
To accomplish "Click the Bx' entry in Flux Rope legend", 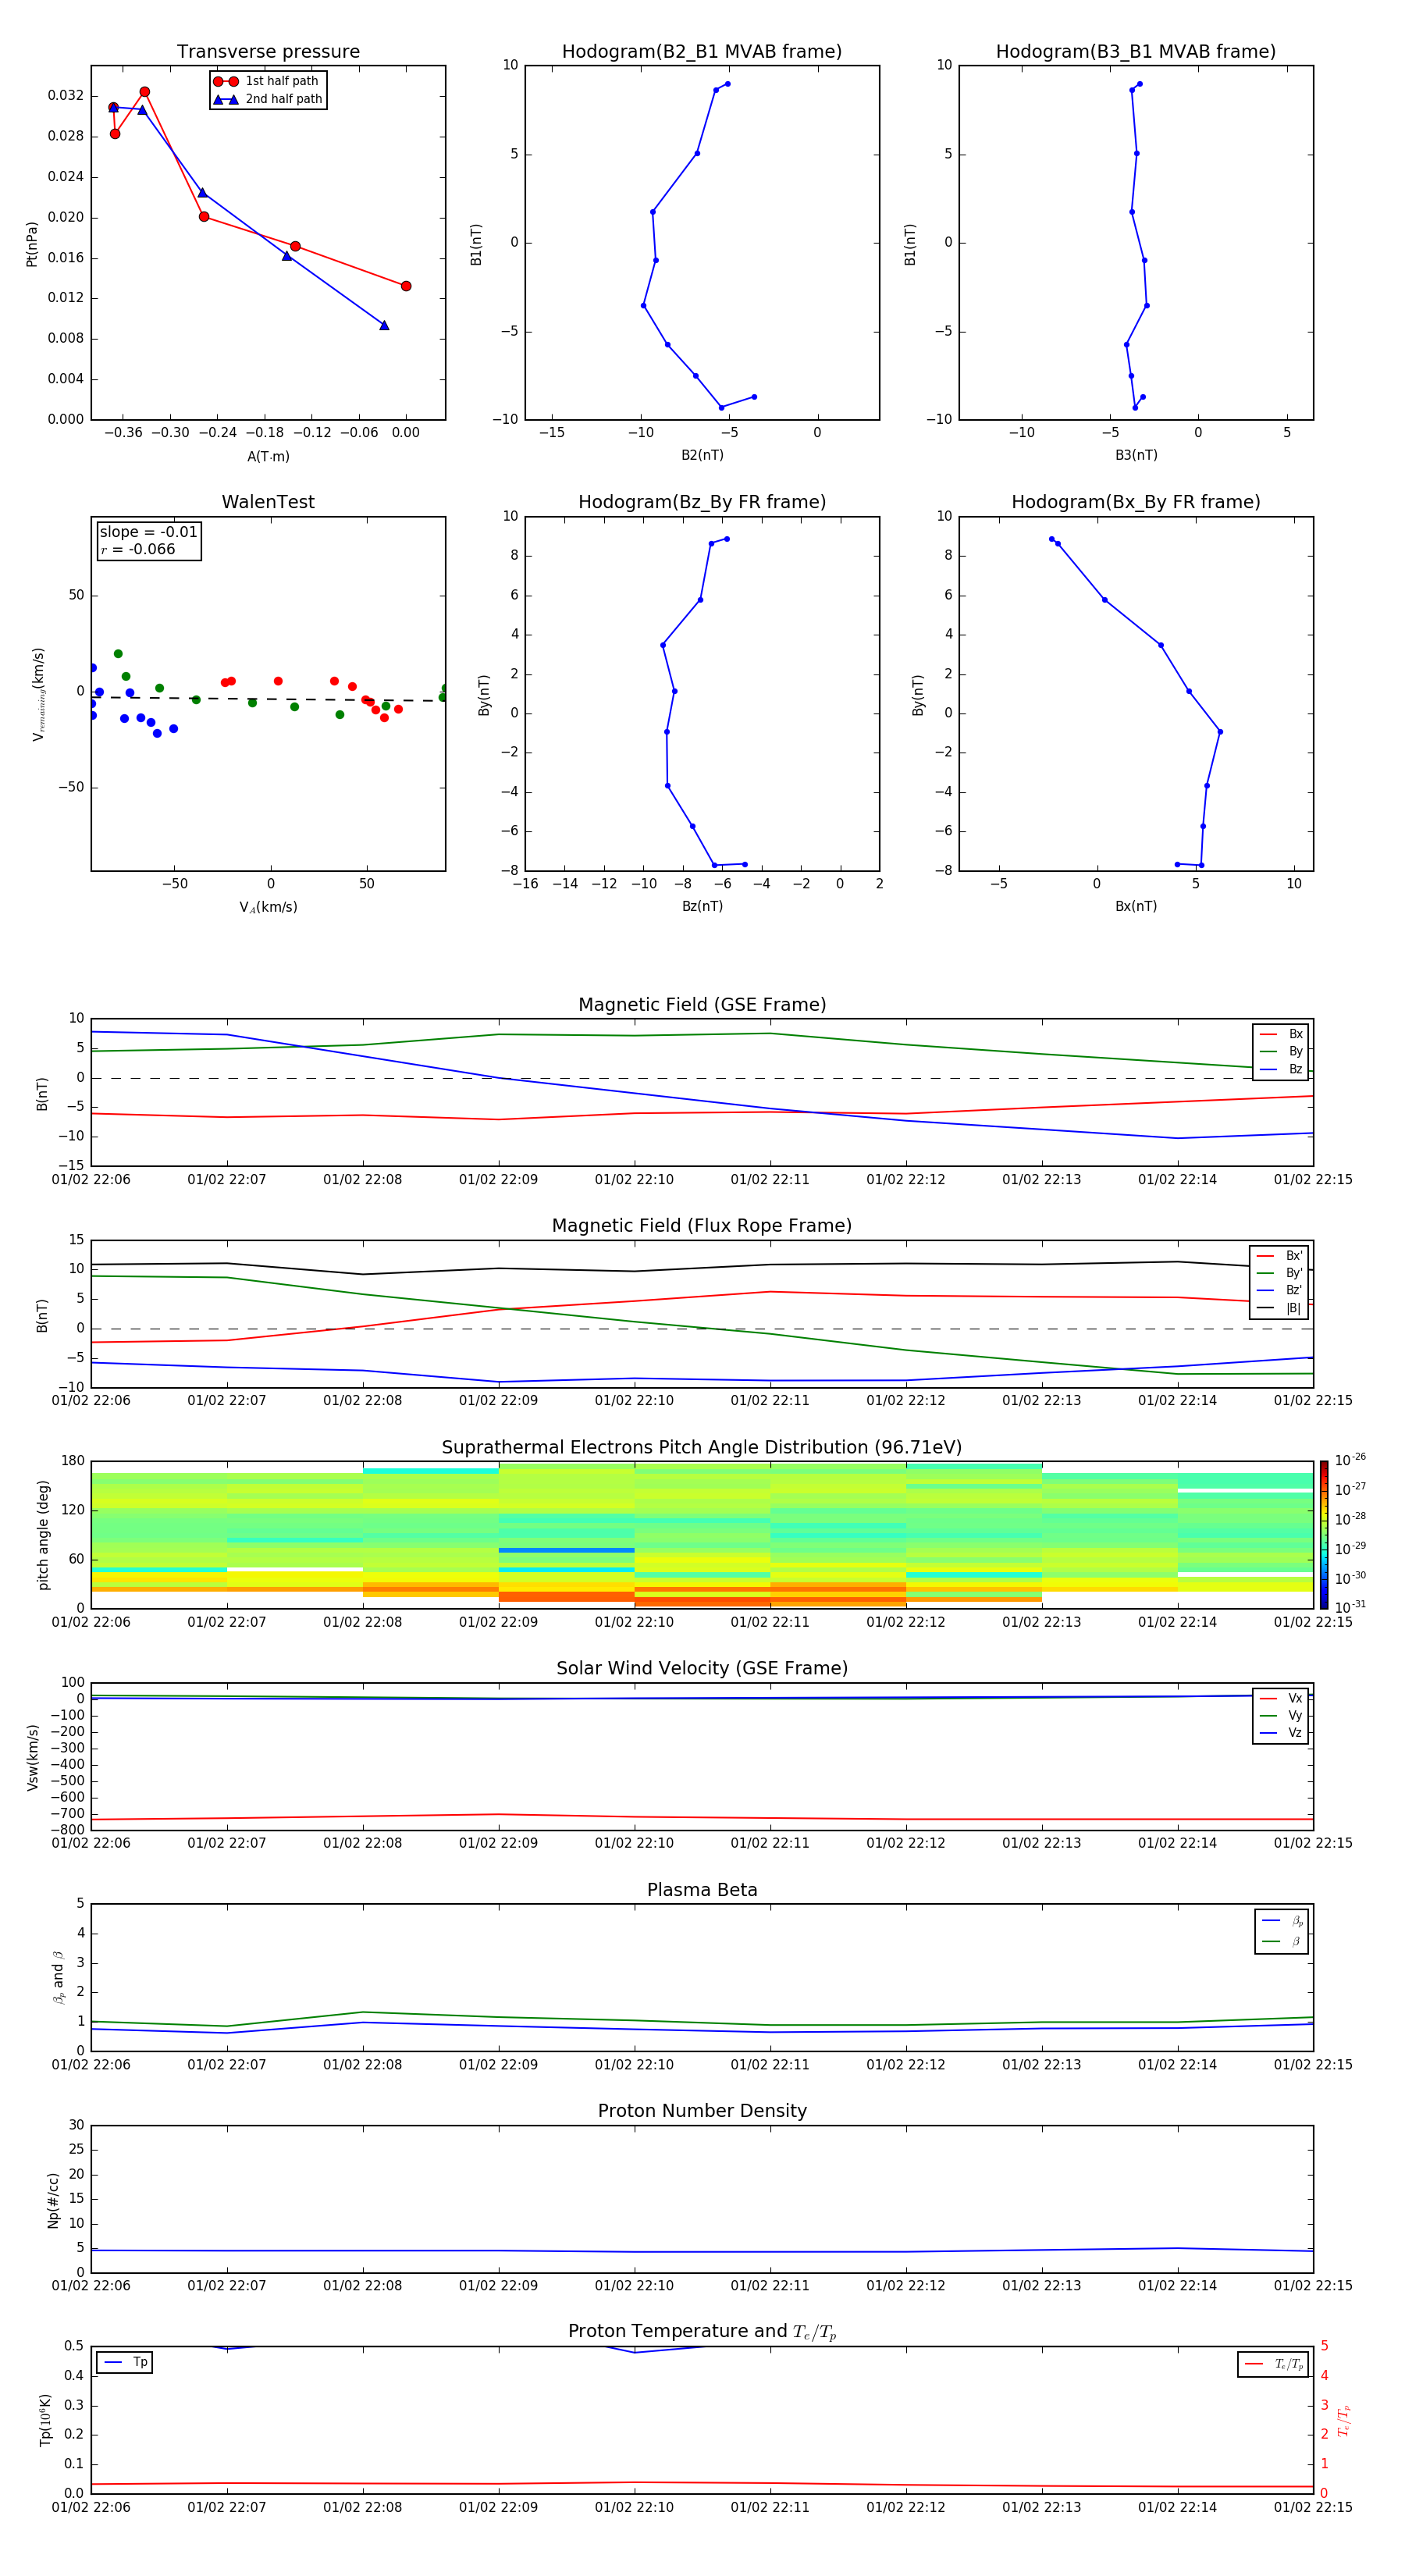I will coord(1279,1255).
